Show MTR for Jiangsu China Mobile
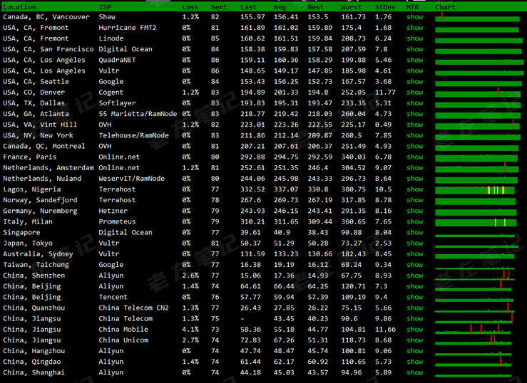The width and height of the screenshot is (527, 383). (414, 330)
